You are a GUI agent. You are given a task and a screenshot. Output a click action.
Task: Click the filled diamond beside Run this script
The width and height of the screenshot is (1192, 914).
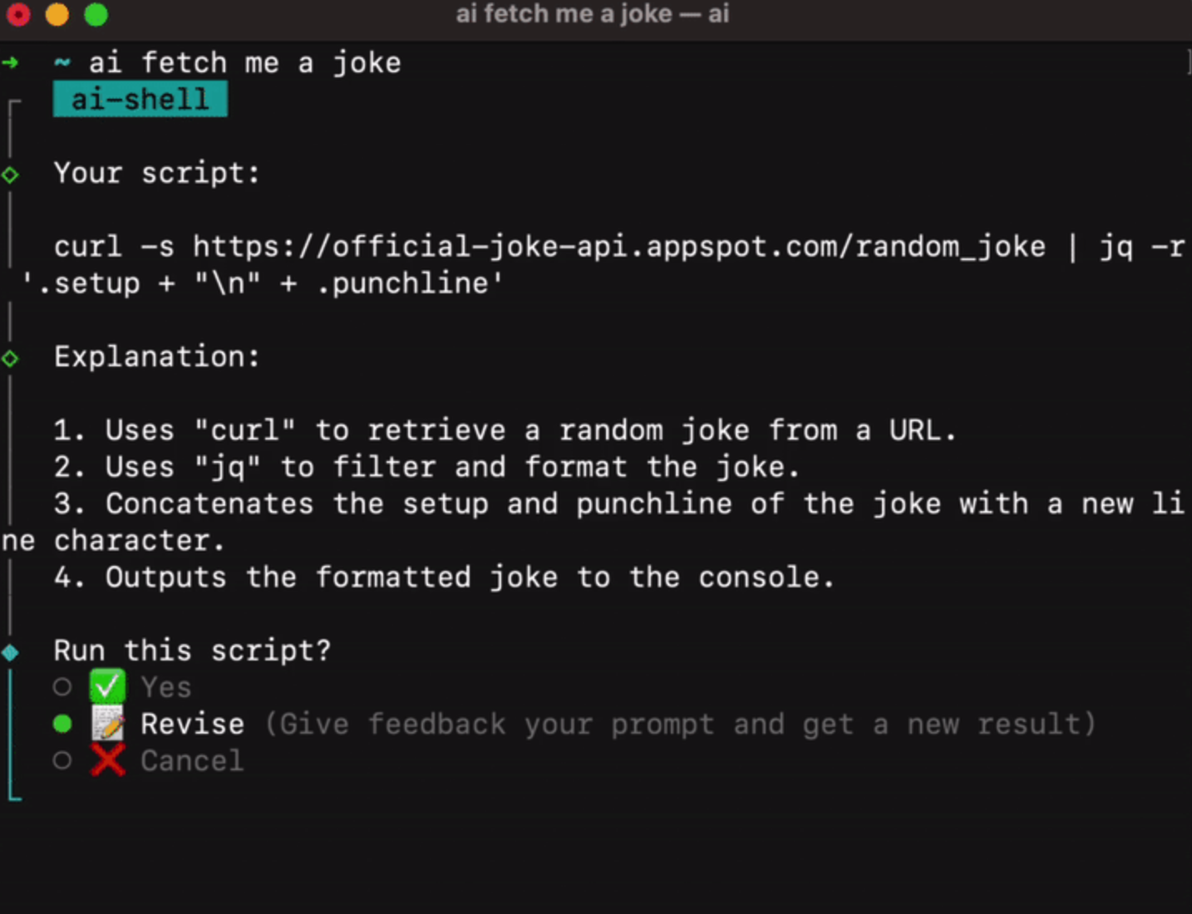click(x=10, y=652)
